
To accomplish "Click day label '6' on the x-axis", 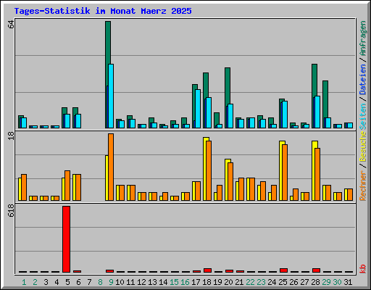I will point(78,282).
